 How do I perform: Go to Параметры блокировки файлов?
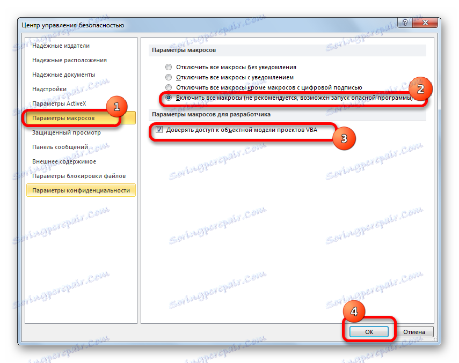click(81, 176)
